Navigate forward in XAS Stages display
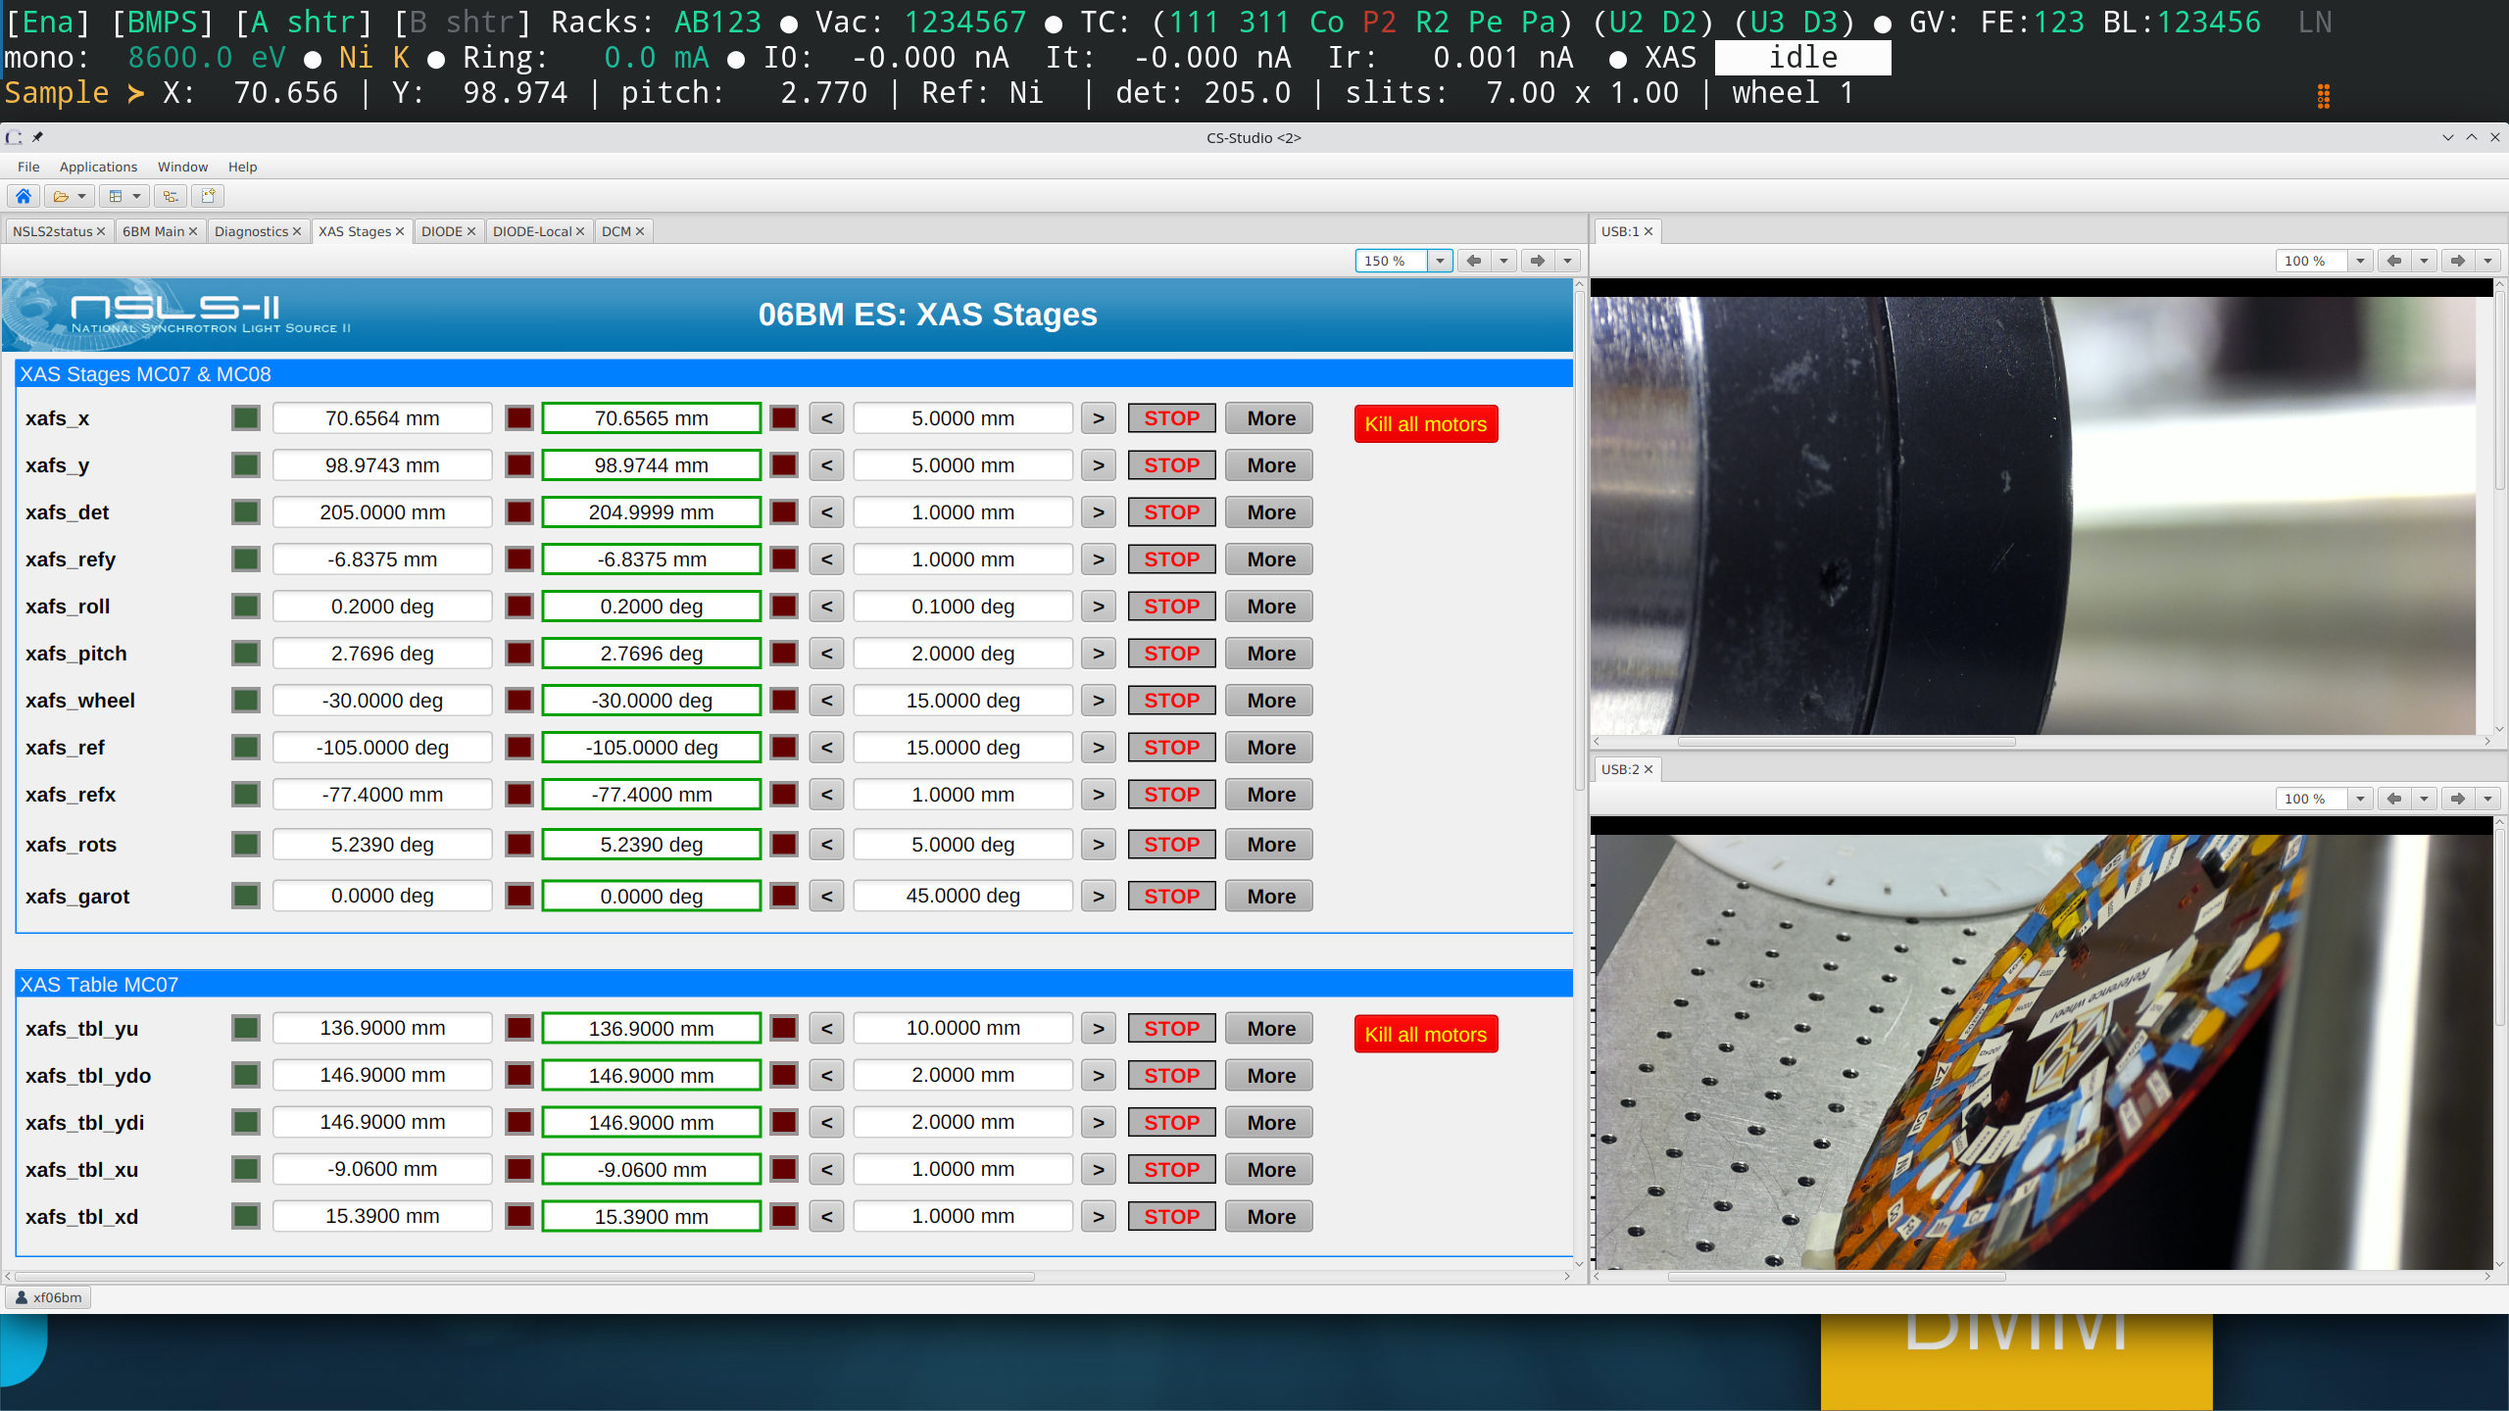The height and width of the screenshot is (1411, 2509). point(1538,261)
